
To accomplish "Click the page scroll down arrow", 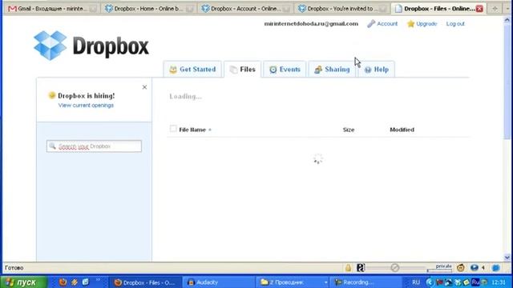I will click(x=507, y=258).
